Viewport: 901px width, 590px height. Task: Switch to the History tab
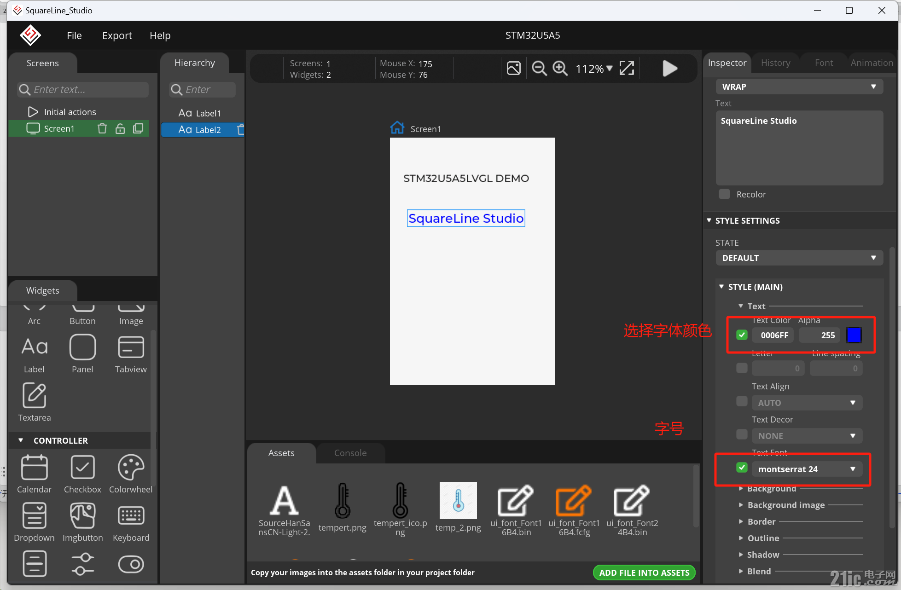click(775, 63)
